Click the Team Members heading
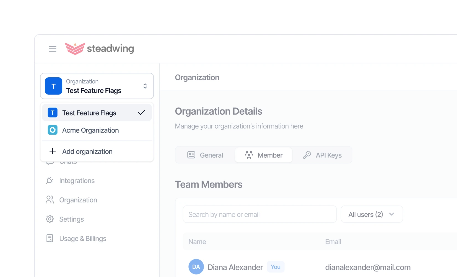This screenshot has width=457, height=277. [x=209, y=184]
